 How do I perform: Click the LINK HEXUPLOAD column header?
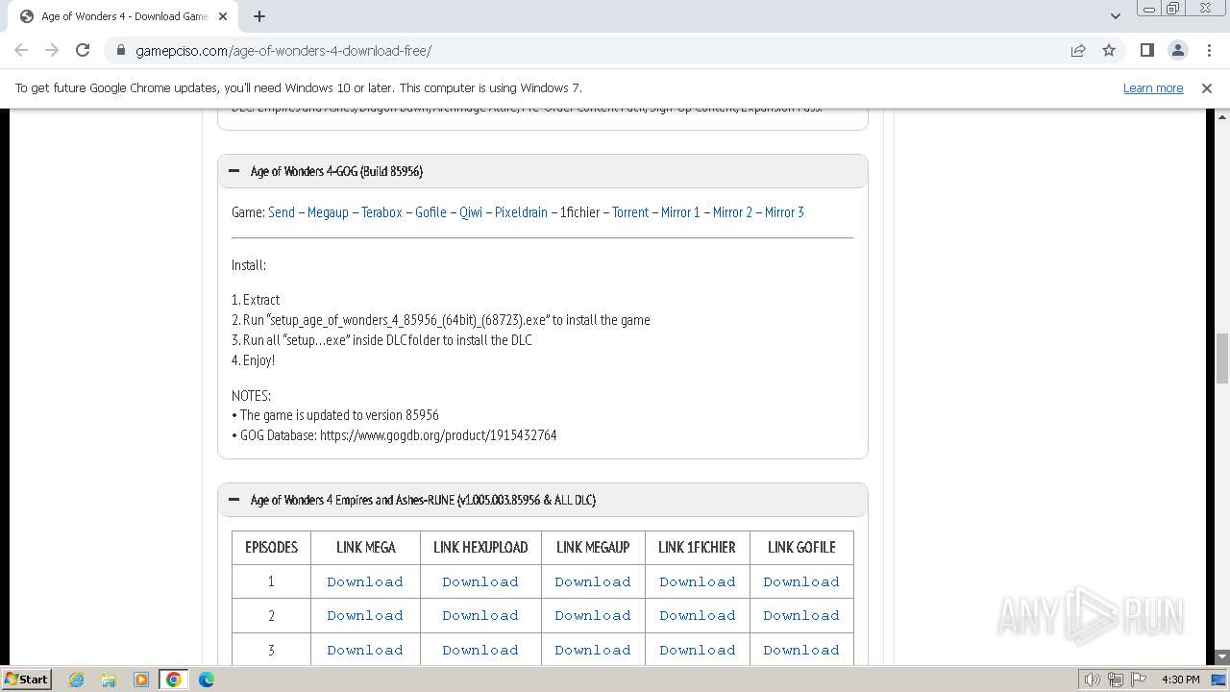pyautogui.click(x=480, y=547)
